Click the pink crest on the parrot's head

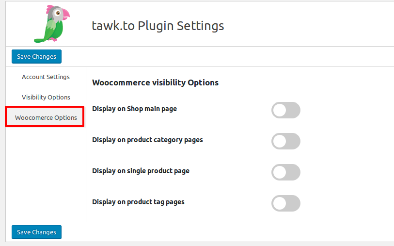[x=50, y=9]
